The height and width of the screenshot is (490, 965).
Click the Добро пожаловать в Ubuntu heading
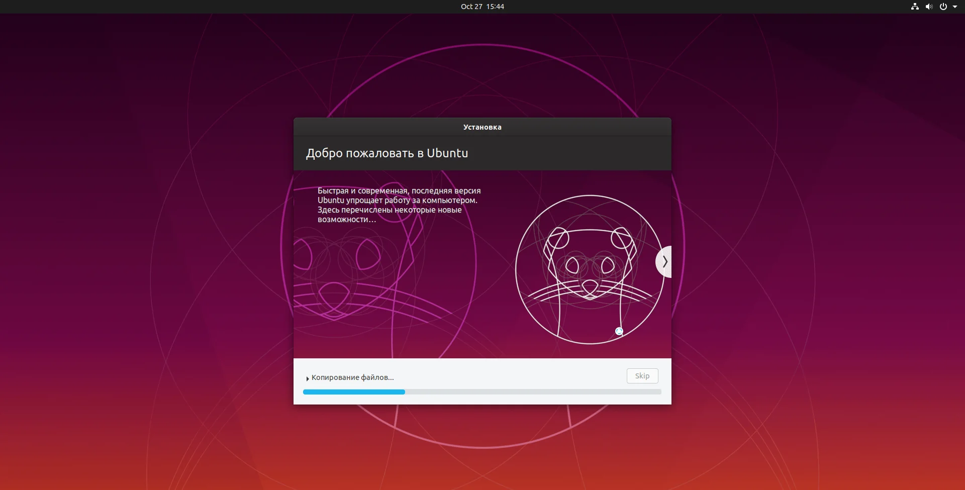(x=387, y=153)
